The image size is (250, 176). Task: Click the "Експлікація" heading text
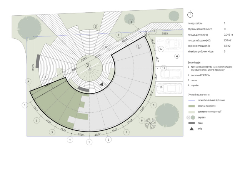click(x=194, y=61)
